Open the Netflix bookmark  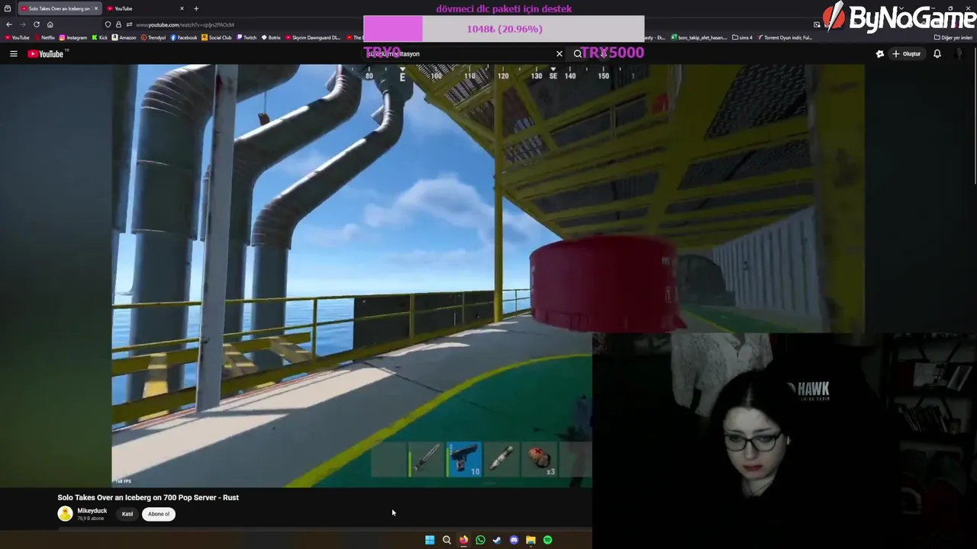coord(44,37)
